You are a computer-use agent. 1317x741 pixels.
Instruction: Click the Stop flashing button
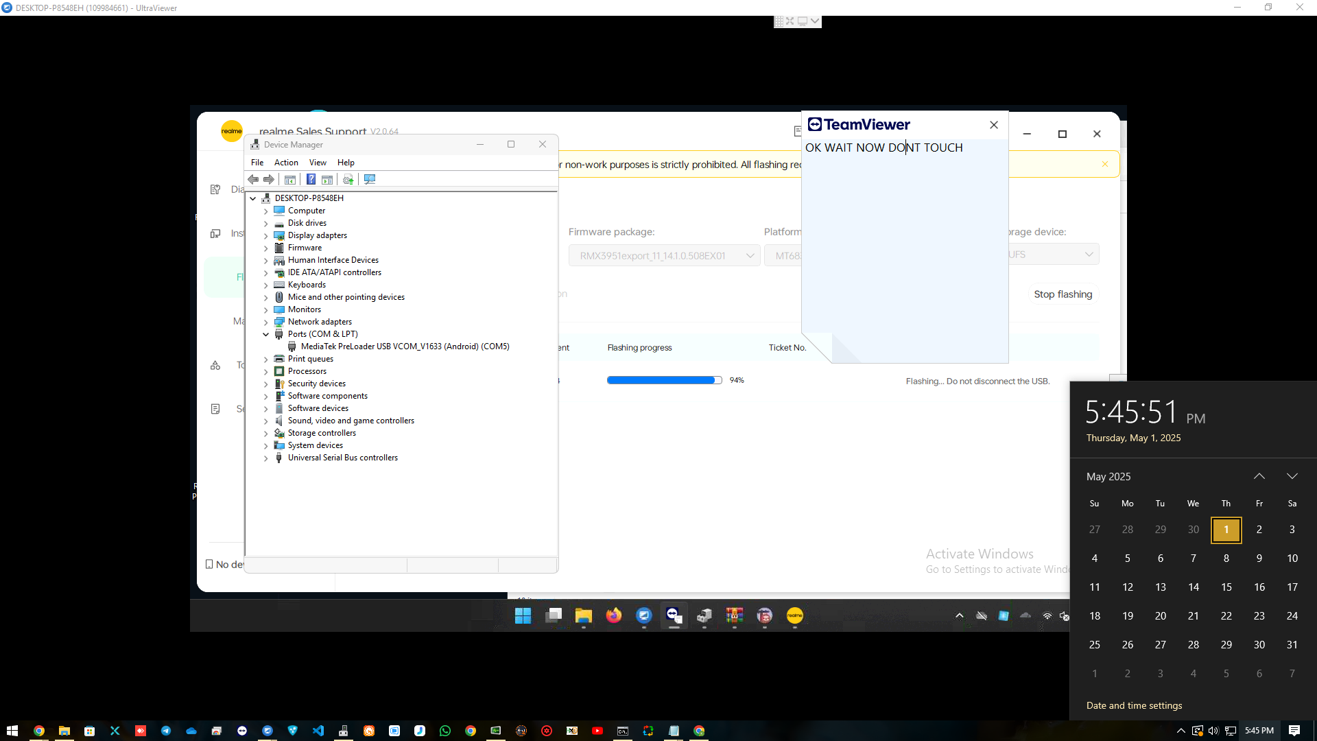[1063, 294]
